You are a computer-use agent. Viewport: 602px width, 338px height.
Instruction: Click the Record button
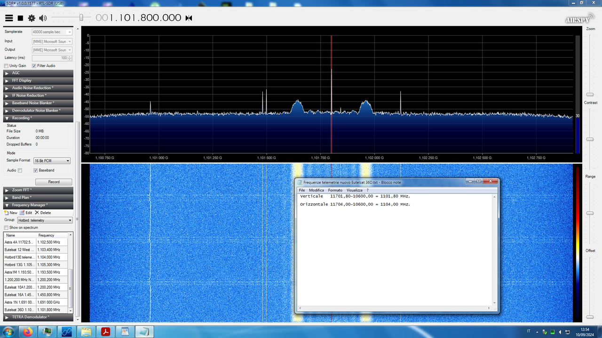pyautogui.click(x=54, y=182)
